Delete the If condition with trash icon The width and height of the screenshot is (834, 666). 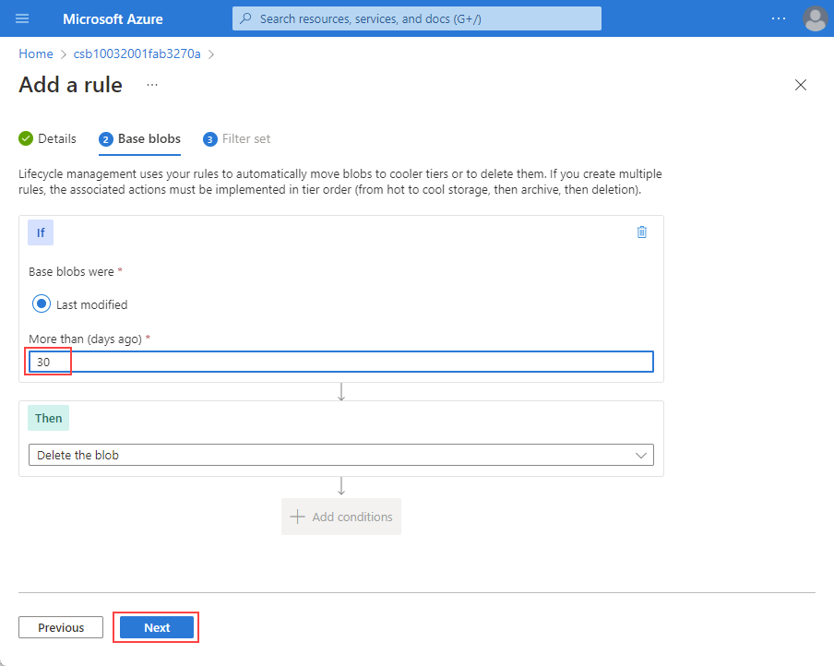click(642, 232)
